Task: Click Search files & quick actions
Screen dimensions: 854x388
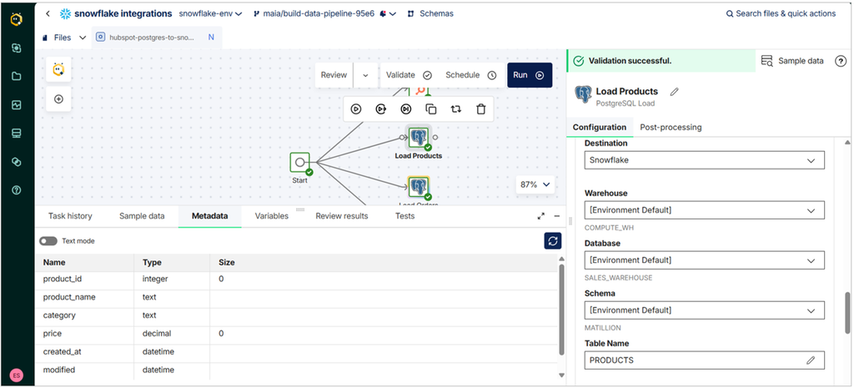Action: [x=781, y=13]
